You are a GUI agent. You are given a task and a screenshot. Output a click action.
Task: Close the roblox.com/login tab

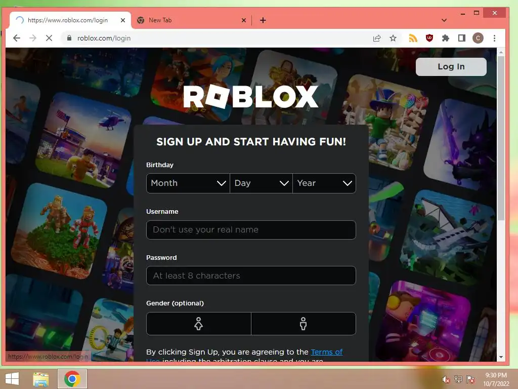[123, 20]
